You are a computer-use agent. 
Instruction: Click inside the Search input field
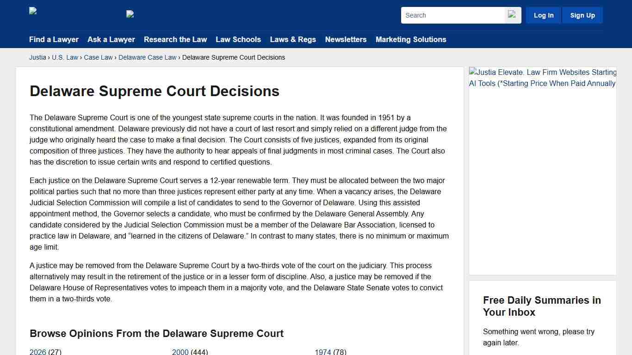[x=451, y=15]
